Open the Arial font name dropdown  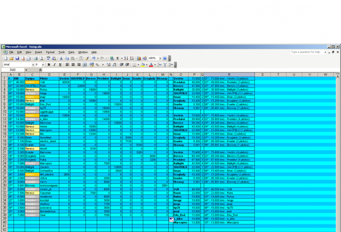tap(33, 65)
